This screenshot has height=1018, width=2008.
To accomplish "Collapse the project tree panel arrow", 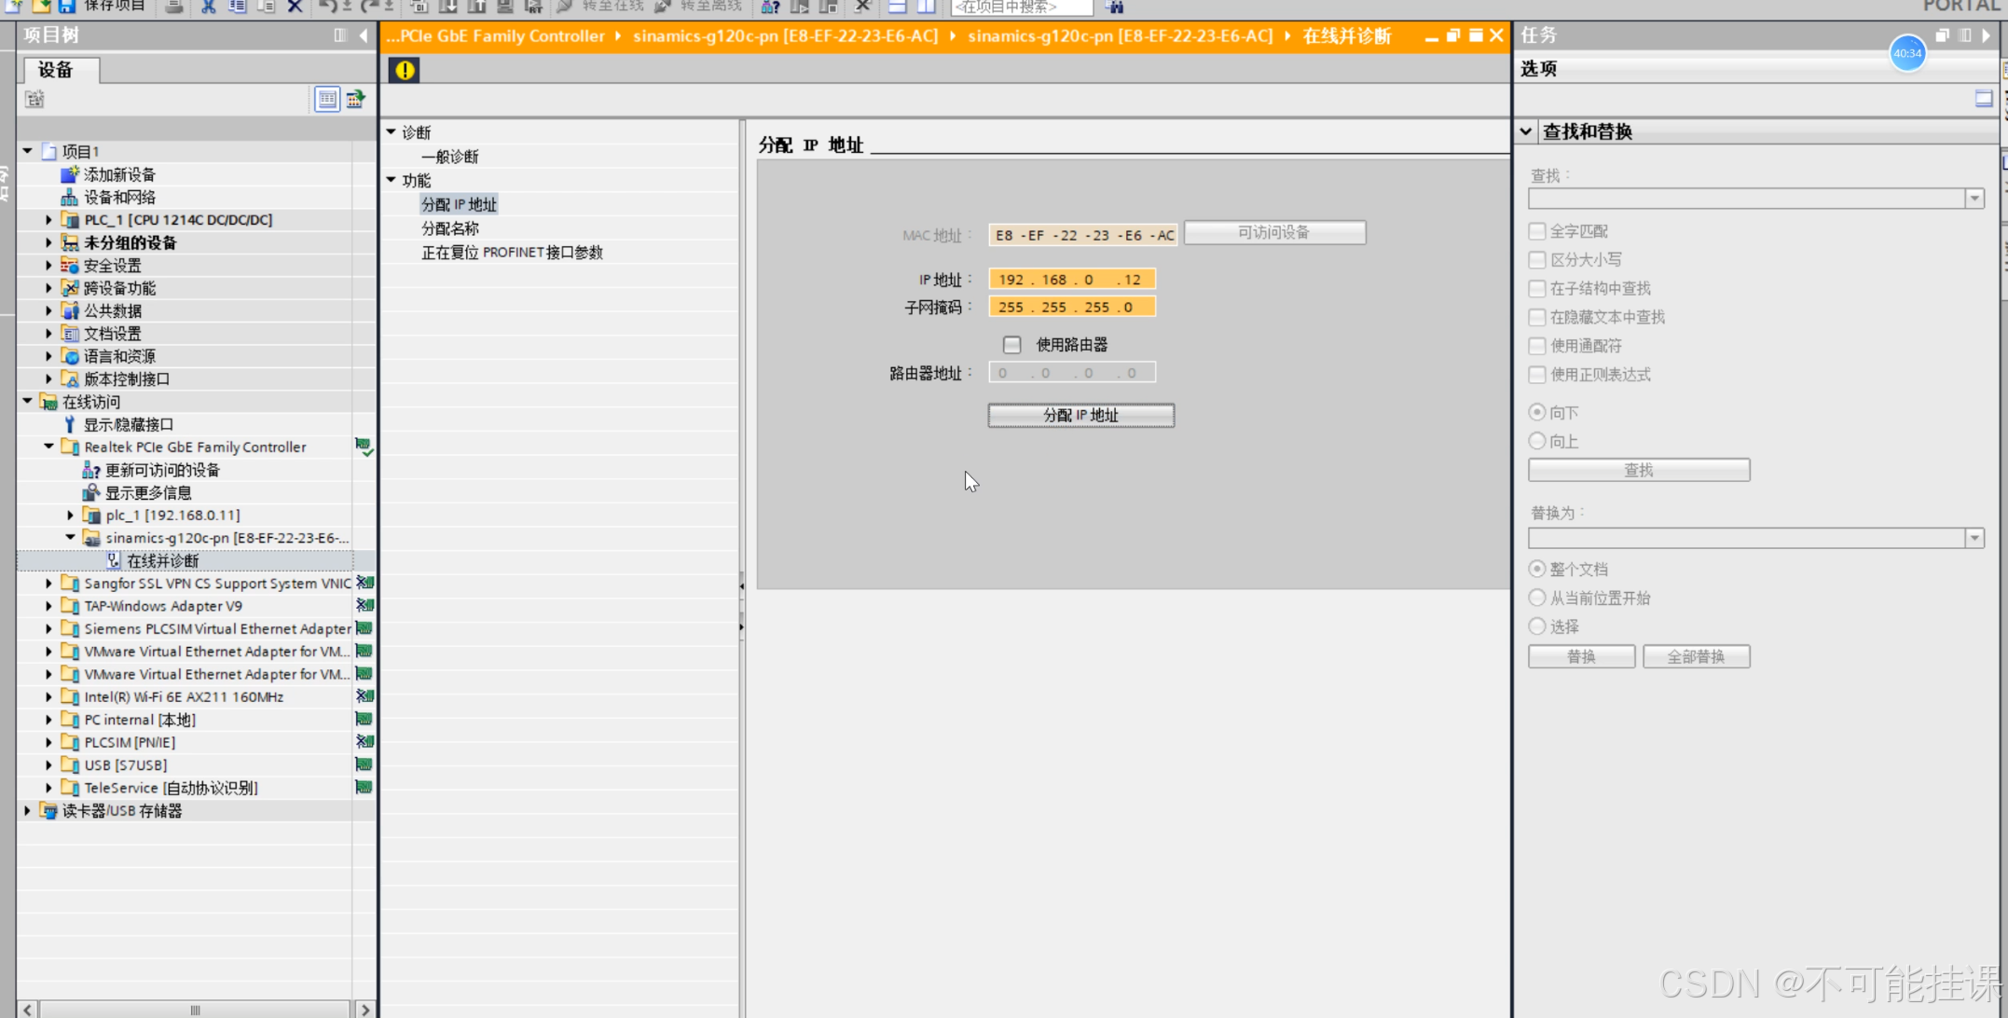I will (364, 35).
